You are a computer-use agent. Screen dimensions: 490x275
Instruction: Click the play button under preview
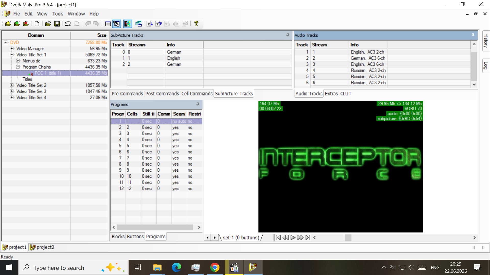pos(293,238)
